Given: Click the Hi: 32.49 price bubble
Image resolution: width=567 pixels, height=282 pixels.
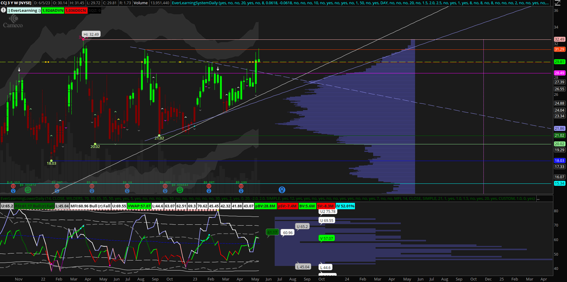Looking at the screenshot, I should [x=91, y=34].
